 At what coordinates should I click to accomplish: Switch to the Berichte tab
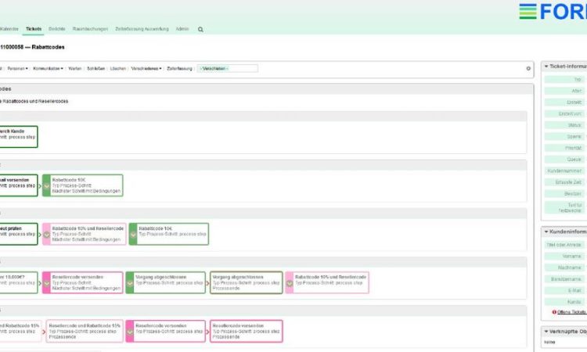56,29
